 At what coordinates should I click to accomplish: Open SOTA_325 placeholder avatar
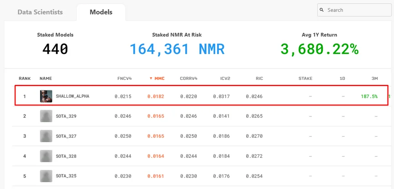[x=46, y=176]
